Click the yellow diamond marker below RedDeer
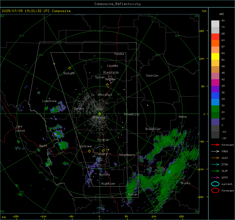 pos(107,85)
